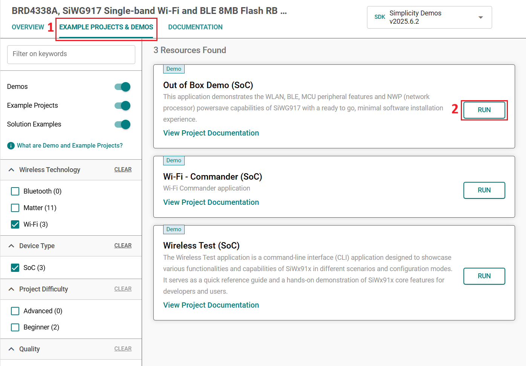Uncheck the Wi-Fi filter checkbox
This screenshot has width=526, height=366.
tap(15, 224)
